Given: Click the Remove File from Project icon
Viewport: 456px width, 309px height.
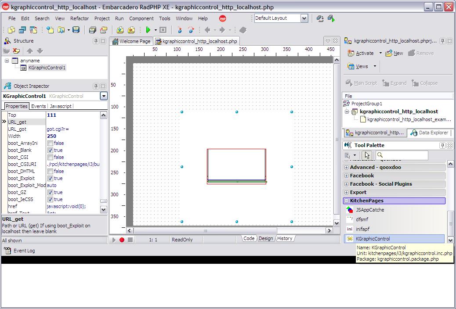Looking at the screenshot, I should (131, 30).
